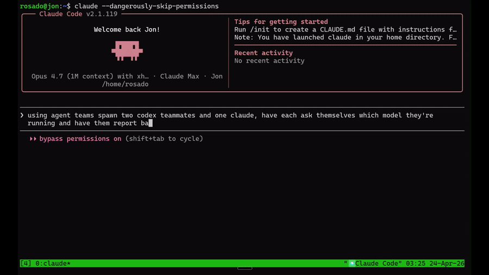Click the Claude Code icon in the tmux status bar
Screen dimensions: 489x275
[352, 264]
